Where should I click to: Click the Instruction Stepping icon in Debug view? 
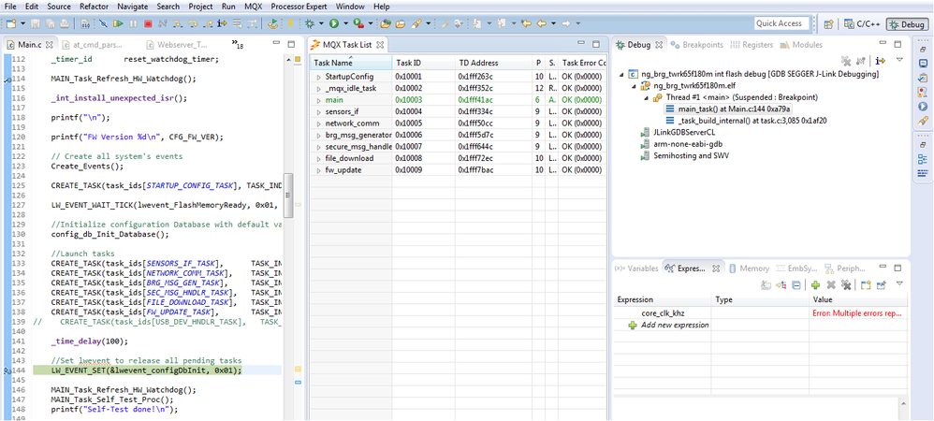point(881,61)
